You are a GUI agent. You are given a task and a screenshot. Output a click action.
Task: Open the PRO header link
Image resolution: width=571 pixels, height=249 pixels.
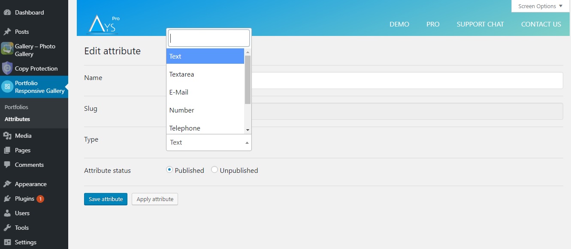coord(433,24)
